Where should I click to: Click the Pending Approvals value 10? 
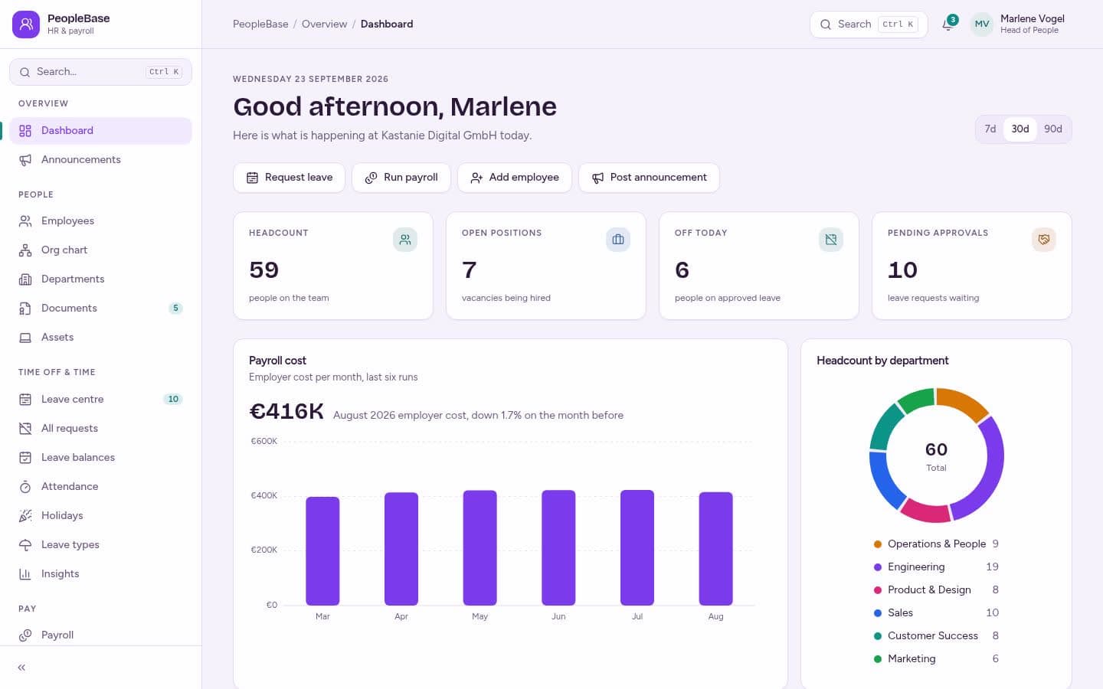[x=902, y=270]
